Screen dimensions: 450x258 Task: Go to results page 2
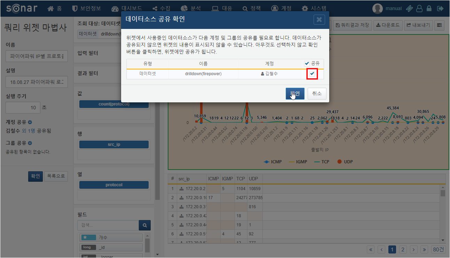tap(403, 249)
